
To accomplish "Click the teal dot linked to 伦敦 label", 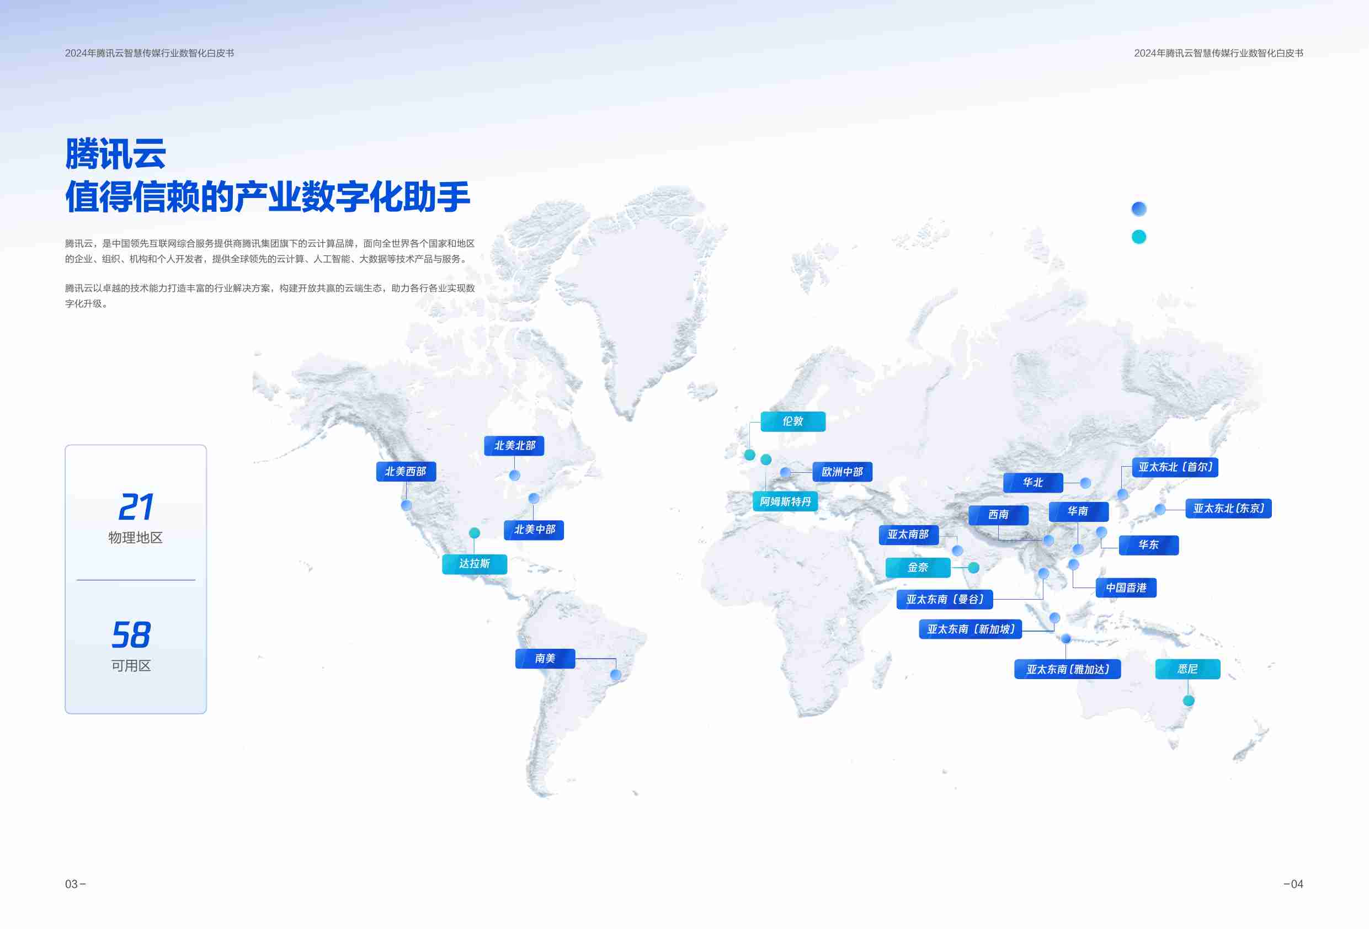I will point(749,454).
